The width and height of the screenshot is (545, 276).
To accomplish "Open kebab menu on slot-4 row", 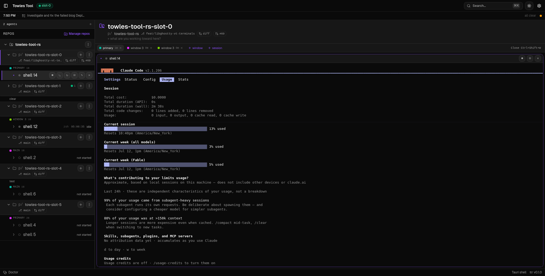I will [x=89, y=168].
